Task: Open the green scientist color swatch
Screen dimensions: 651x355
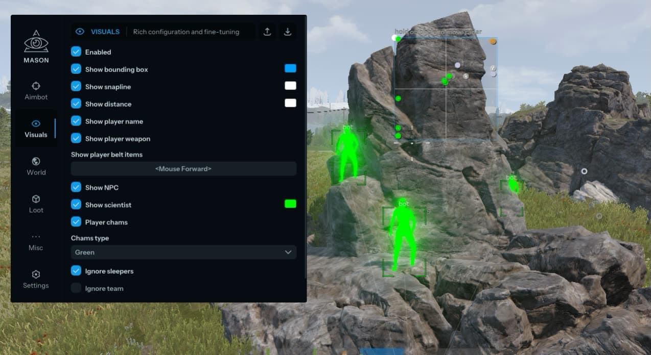Action: click(290, 204)
